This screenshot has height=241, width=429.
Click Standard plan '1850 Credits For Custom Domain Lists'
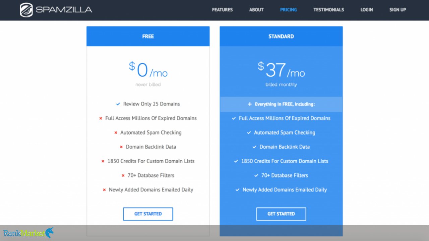click(x=285, y=161)
